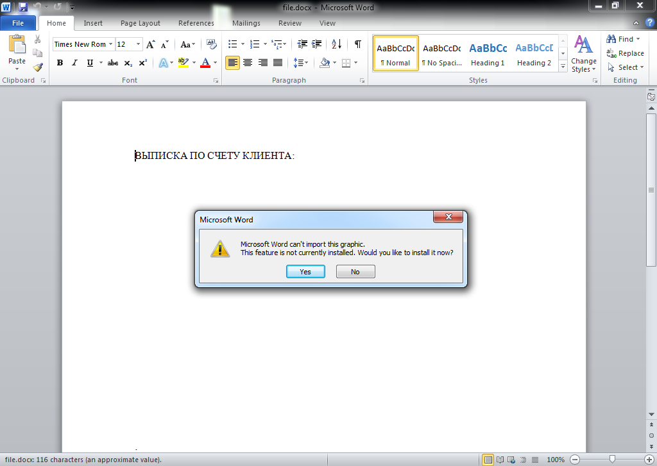657x466 pixels.
Task: Set Justify alignment
Action: click(x=278, y=63)
